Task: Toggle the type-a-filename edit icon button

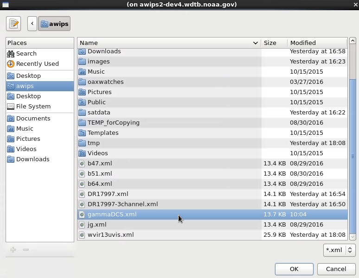Action: [x=13, y=24]
